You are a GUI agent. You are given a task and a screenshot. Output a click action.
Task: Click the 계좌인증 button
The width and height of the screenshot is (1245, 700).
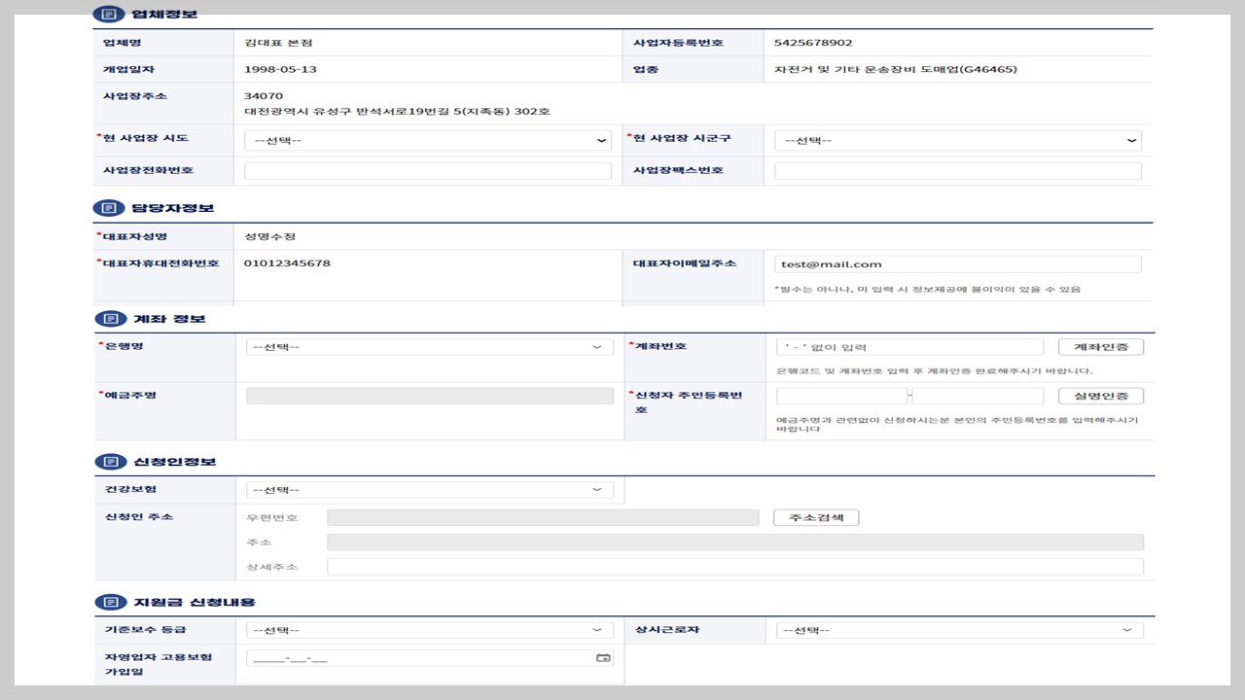click(1100, 347)
